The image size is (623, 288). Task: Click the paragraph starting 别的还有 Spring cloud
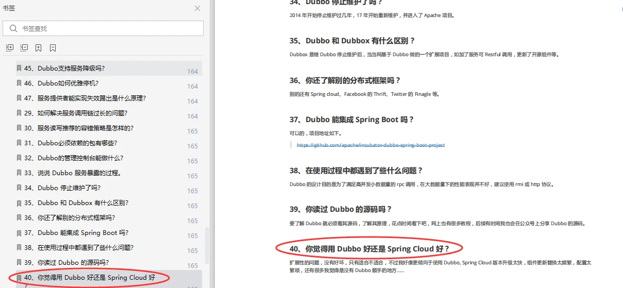click(x=364, y=94)
